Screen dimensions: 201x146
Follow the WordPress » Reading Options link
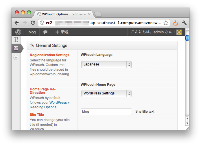pyautogui.click(x=50, y=105)
